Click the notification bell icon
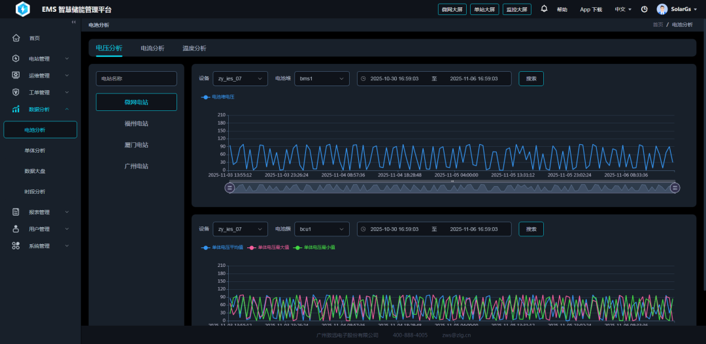The height and width of the screenshot is (344, 706). 544,9
